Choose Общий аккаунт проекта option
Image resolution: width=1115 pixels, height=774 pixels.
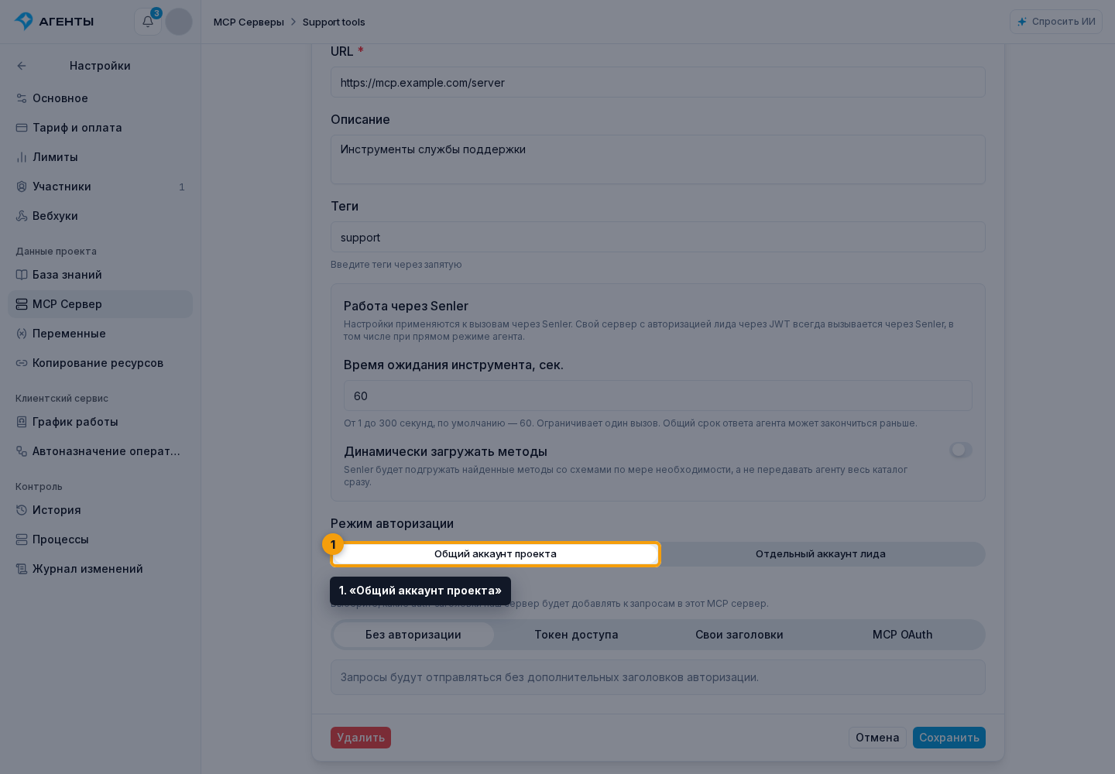[x=496, y=554]
